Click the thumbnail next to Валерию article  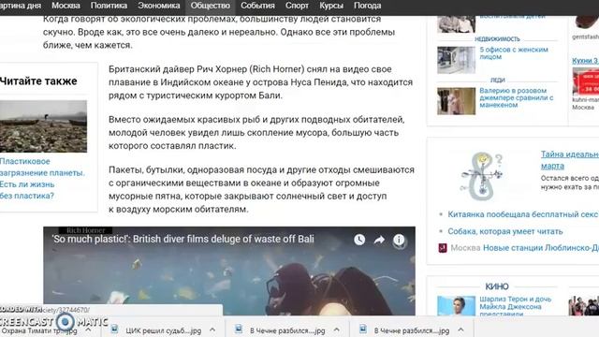click(x=456, y=101)
